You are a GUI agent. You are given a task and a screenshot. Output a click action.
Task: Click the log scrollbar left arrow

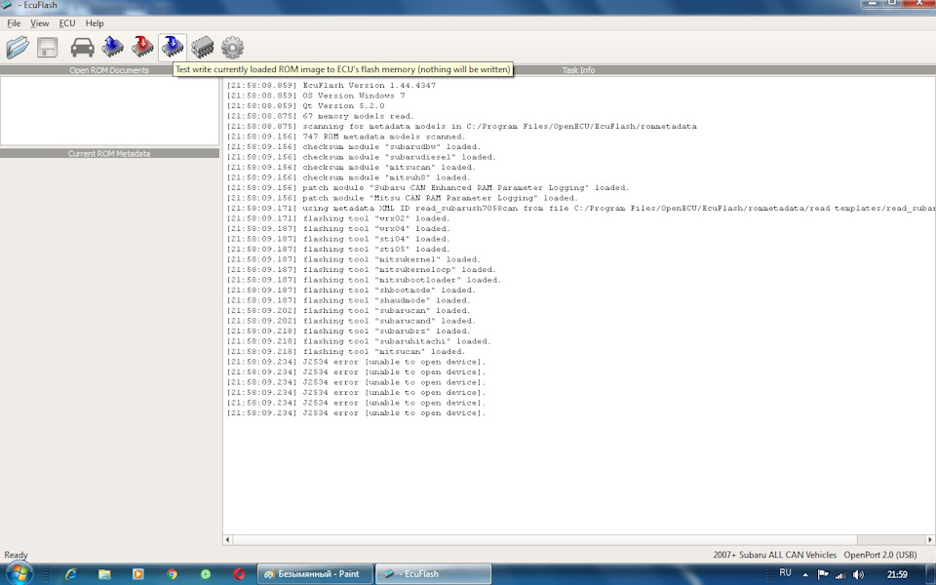(x=227, y=539)
